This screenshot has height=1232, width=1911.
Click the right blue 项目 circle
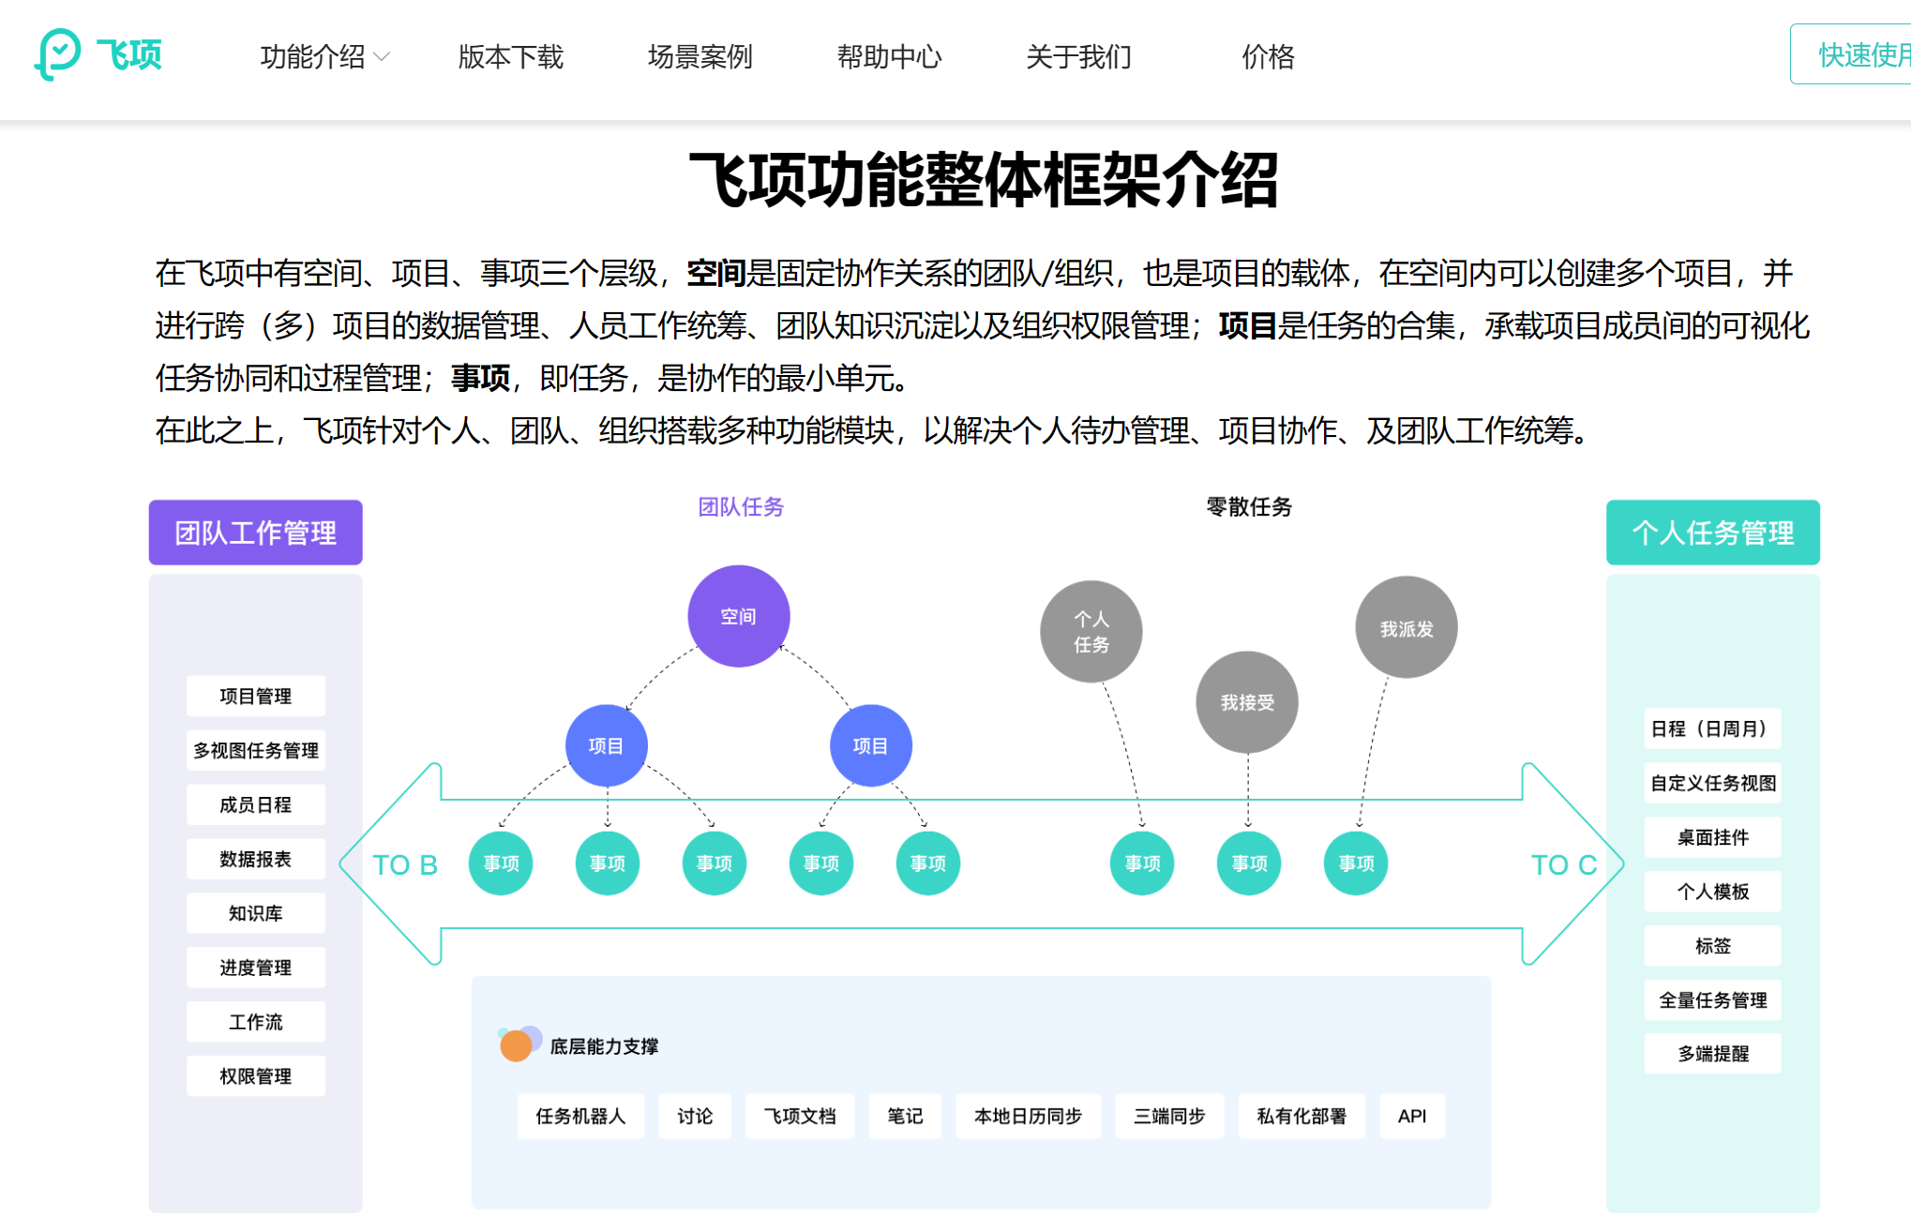870,745
